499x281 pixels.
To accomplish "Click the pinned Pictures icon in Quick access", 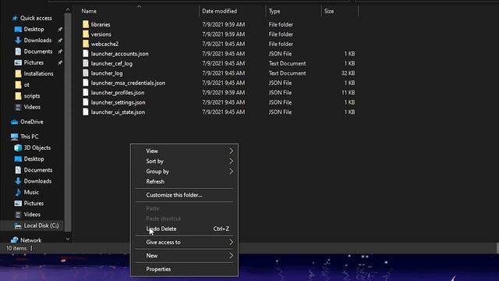I will 18,62.
